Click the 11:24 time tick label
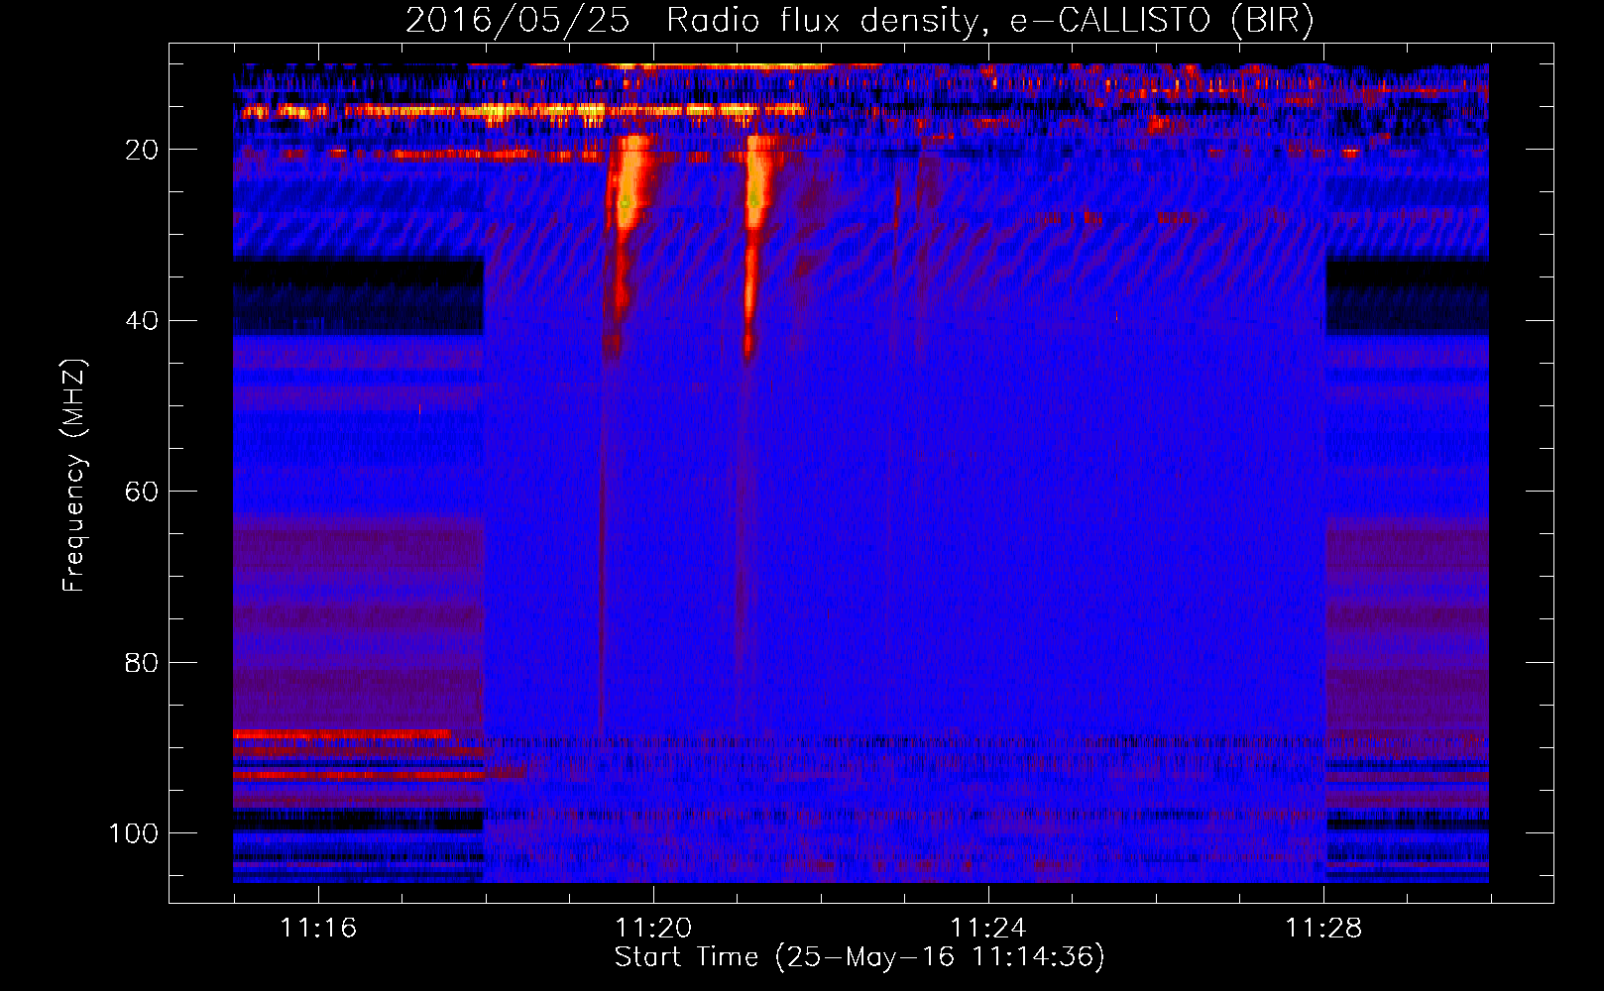Image resolution: width=1604 pixels, height=991 pixels. tap(988, 929)
